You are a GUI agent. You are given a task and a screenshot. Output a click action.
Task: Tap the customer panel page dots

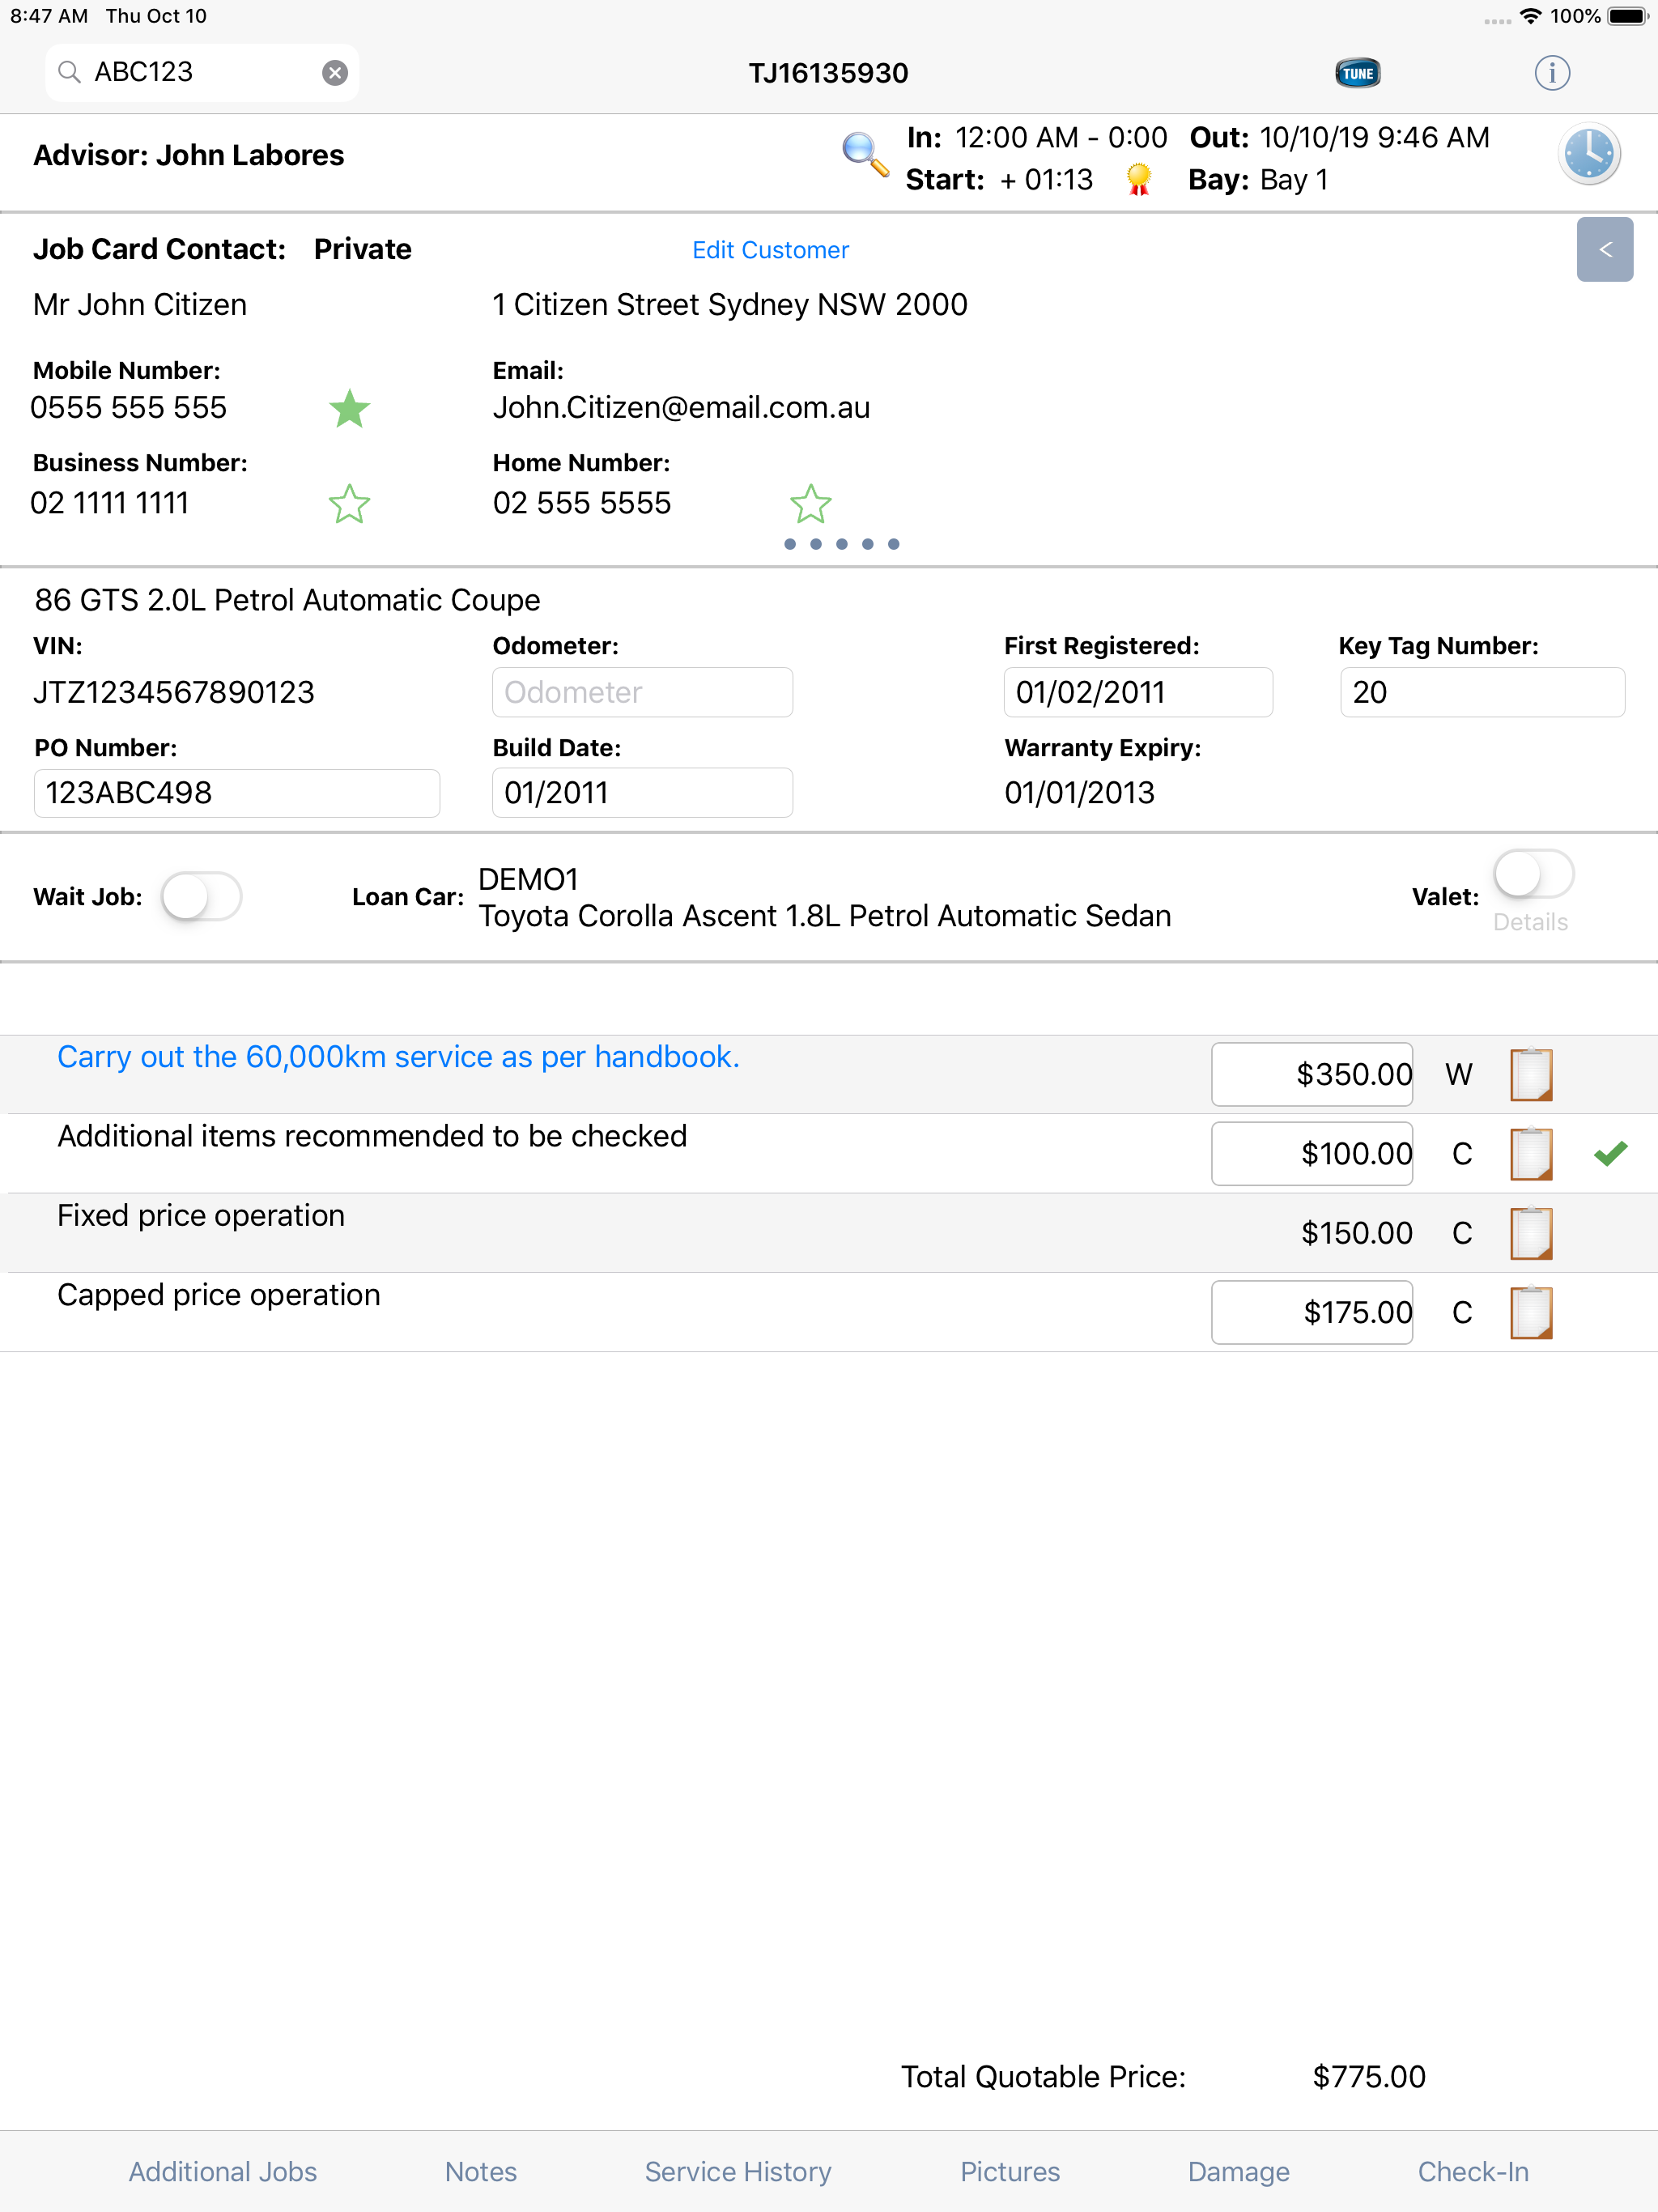pyautogui.click(x=841, y=544)
